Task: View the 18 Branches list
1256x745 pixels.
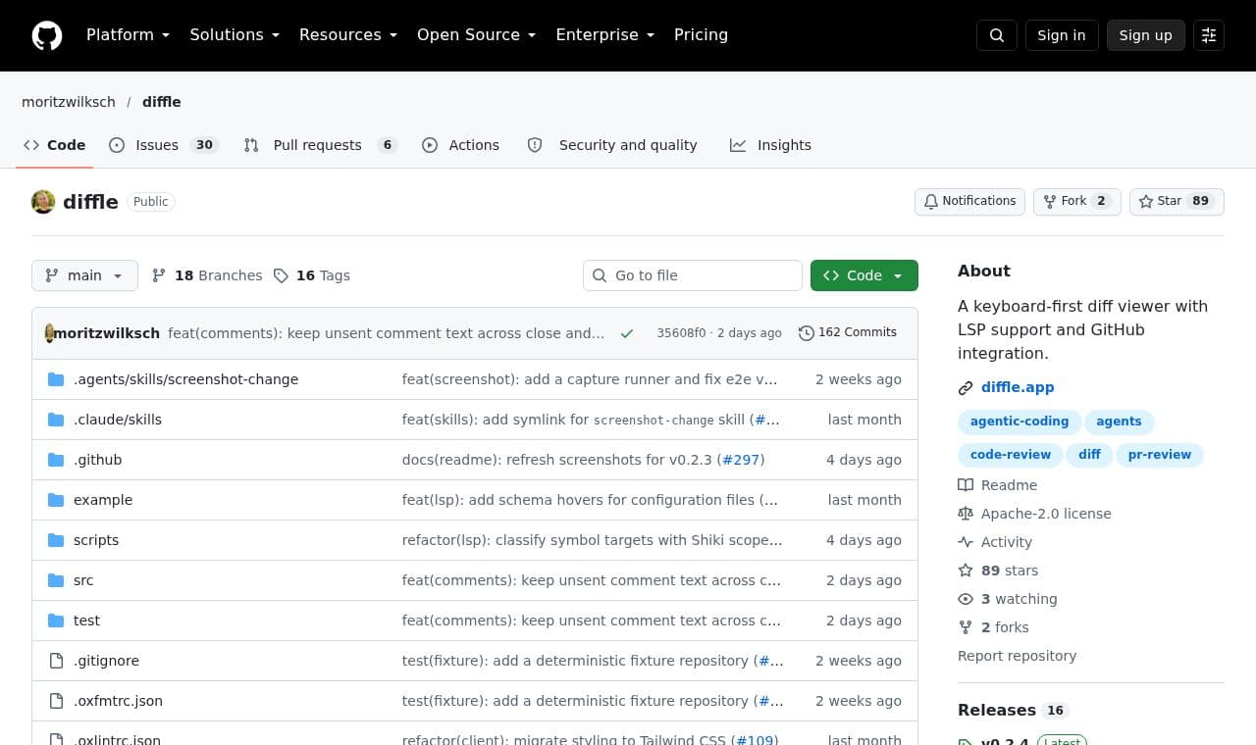Action: coord(207,275)
